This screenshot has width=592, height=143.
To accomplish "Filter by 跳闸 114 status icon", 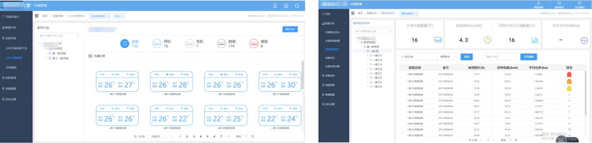I will pos(222,44).
